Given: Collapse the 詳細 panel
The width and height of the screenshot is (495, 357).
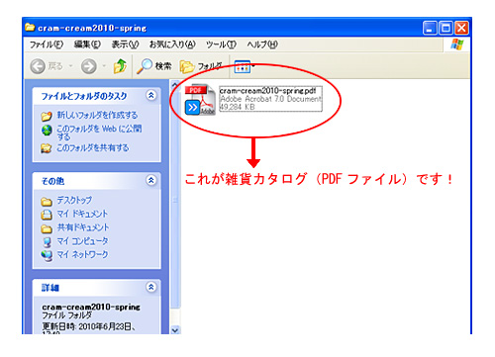Looking at the screenshot, I should [151, 287].
